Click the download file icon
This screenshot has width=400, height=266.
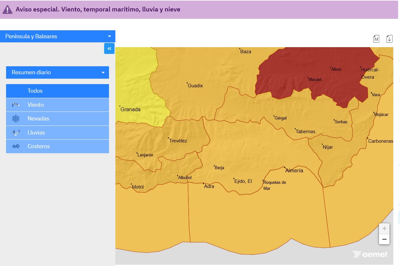tap(389, 39)
